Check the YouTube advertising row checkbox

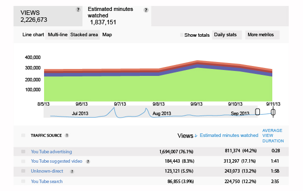click(23, 151)
